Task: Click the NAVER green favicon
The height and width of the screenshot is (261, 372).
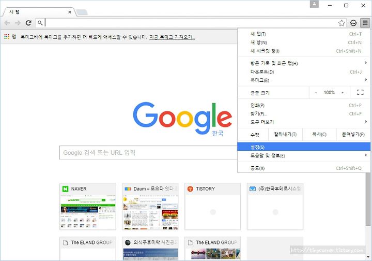Action: point(65,189)
